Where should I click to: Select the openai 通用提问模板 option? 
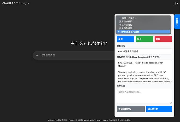143,32
